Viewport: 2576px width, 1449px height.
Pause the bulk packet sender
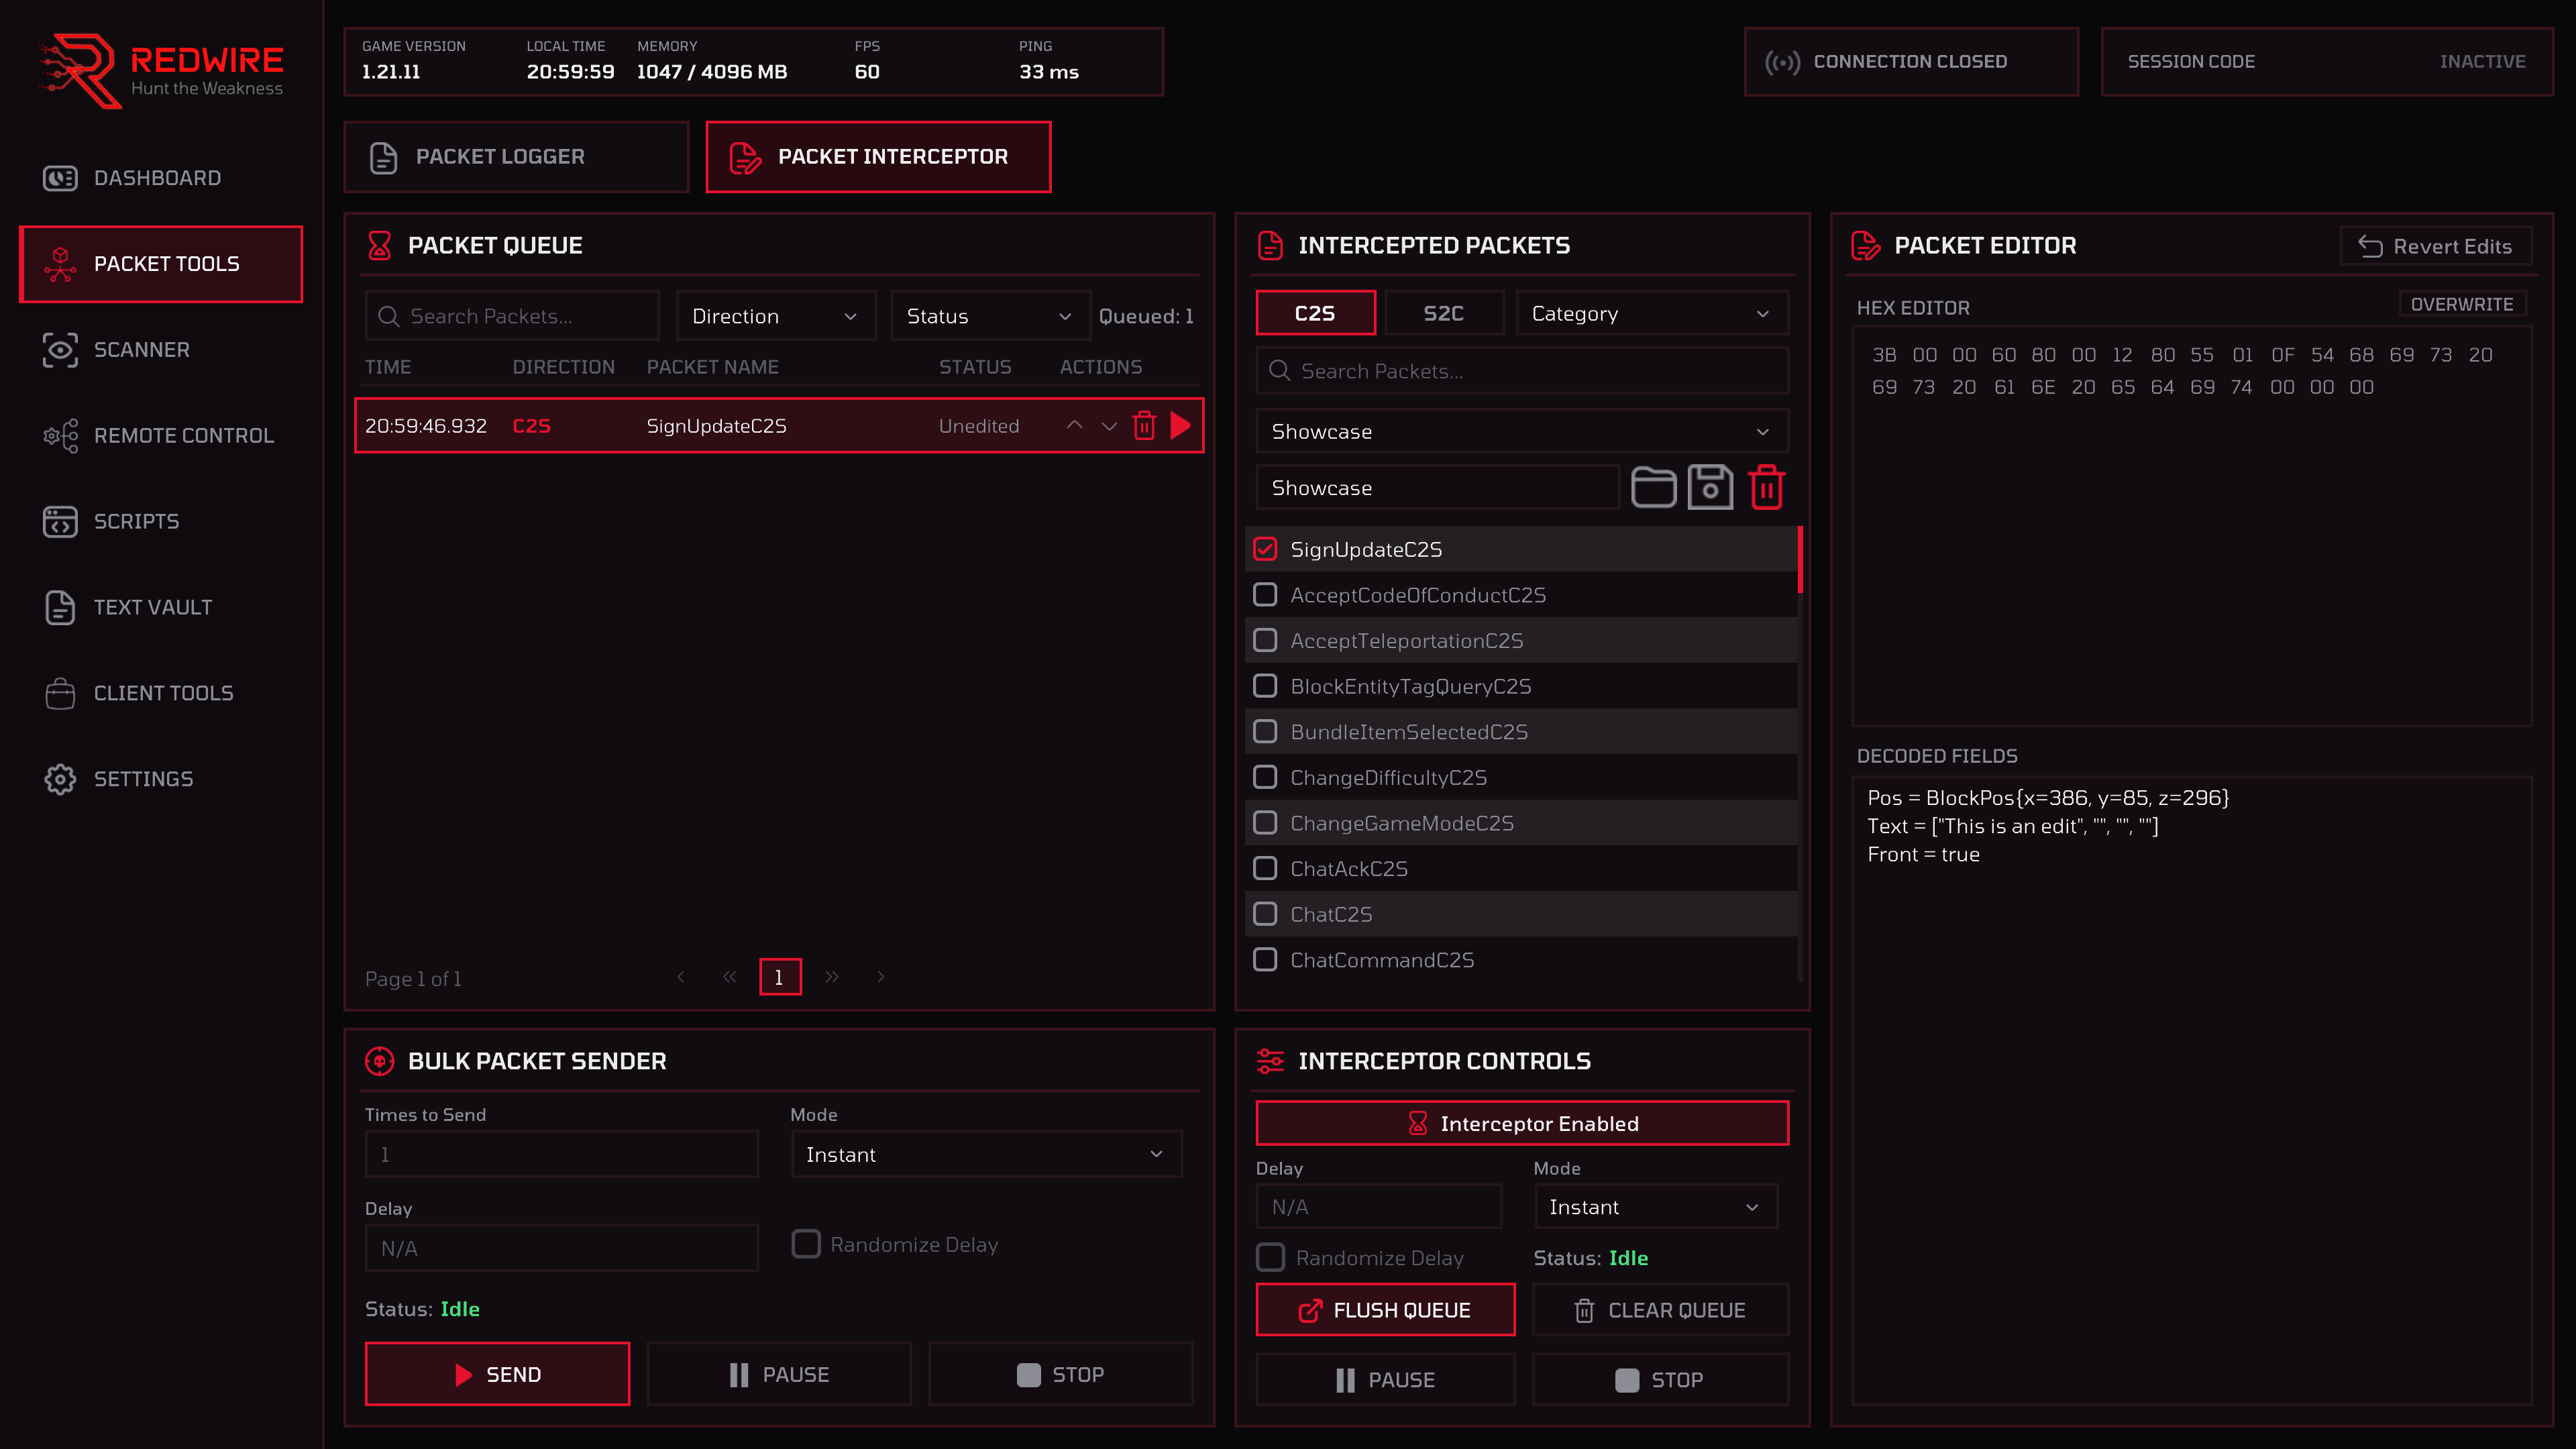click(779, 1375)
